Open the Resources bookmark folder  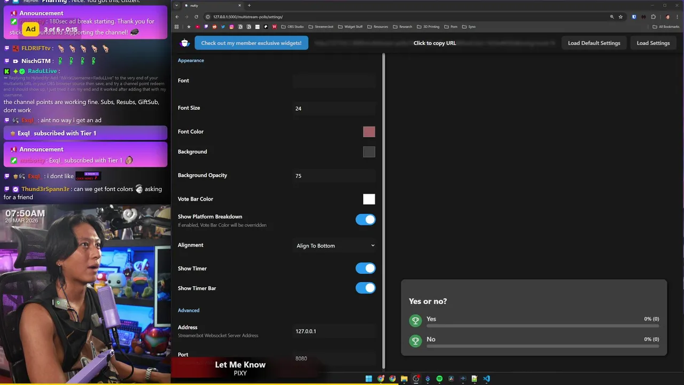[x=378, y=27]
